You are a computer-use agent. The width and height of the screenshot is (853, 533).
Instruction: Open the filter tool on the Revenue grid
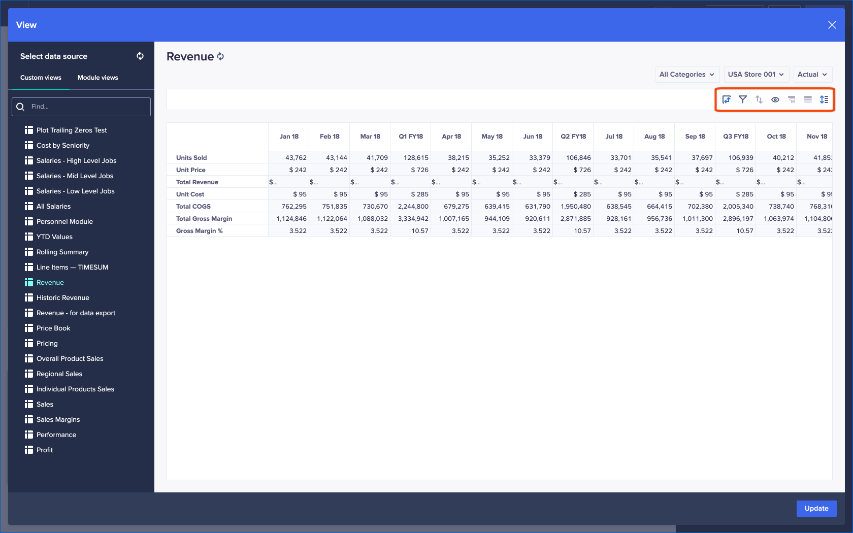pos(742,99)
